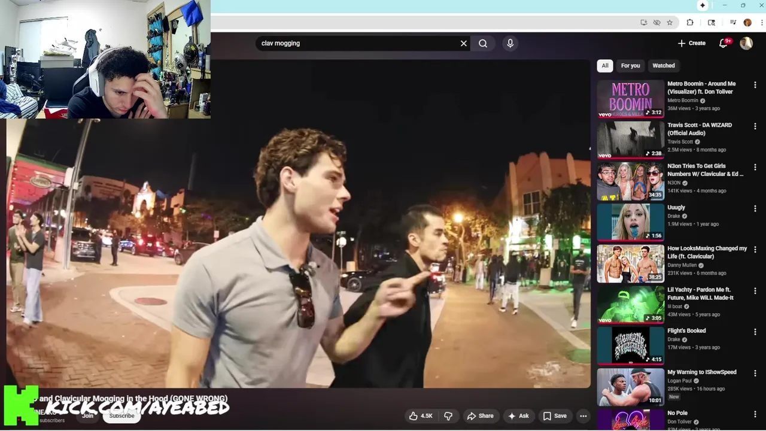Clear the 'clav mogging' search text
Viewport: 766px width, 431px height.
[x=463, y=43]
